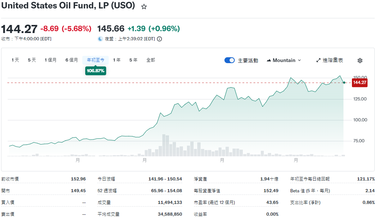Image resolution: width=378 pixels, height=218 pixels.
Task: Open chart settings with the gear icon
Action: (360, 61)
